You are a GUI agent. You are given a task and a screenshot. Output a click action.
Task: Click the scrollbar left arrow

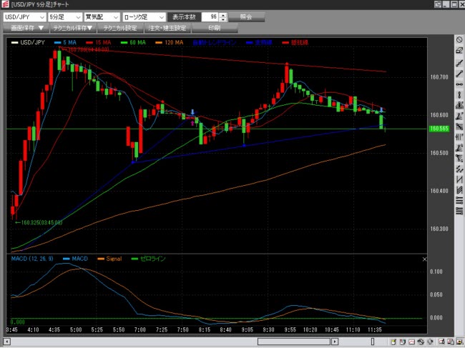pos(7,342)
